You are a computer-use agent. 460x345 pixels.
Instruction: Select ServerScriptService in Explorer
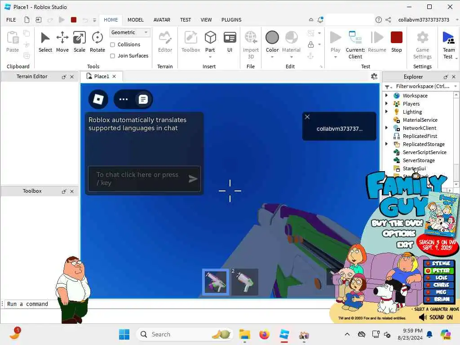[424, 152]
